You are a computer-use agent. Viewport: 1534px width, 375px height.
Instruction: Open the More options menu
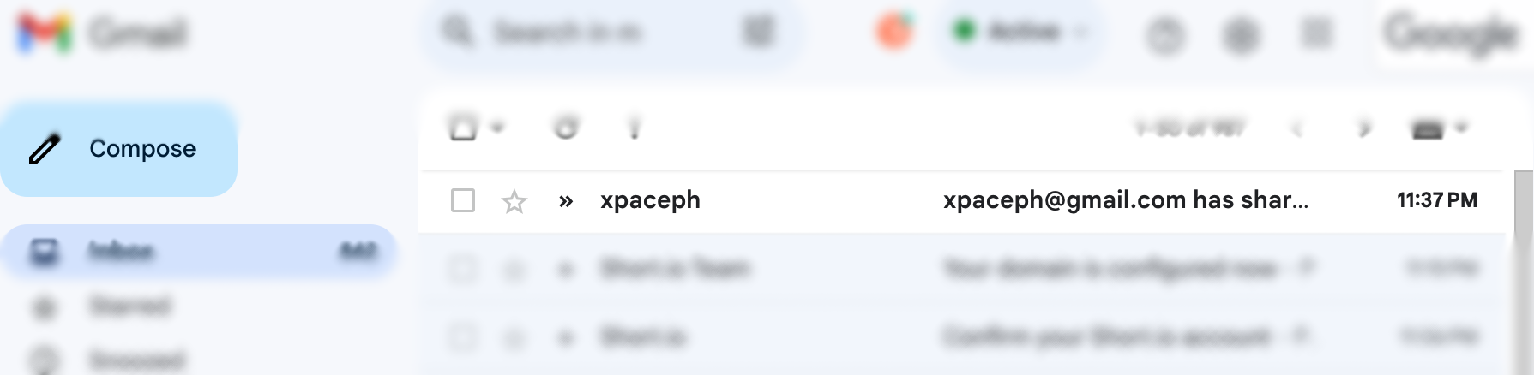[635, 128]
